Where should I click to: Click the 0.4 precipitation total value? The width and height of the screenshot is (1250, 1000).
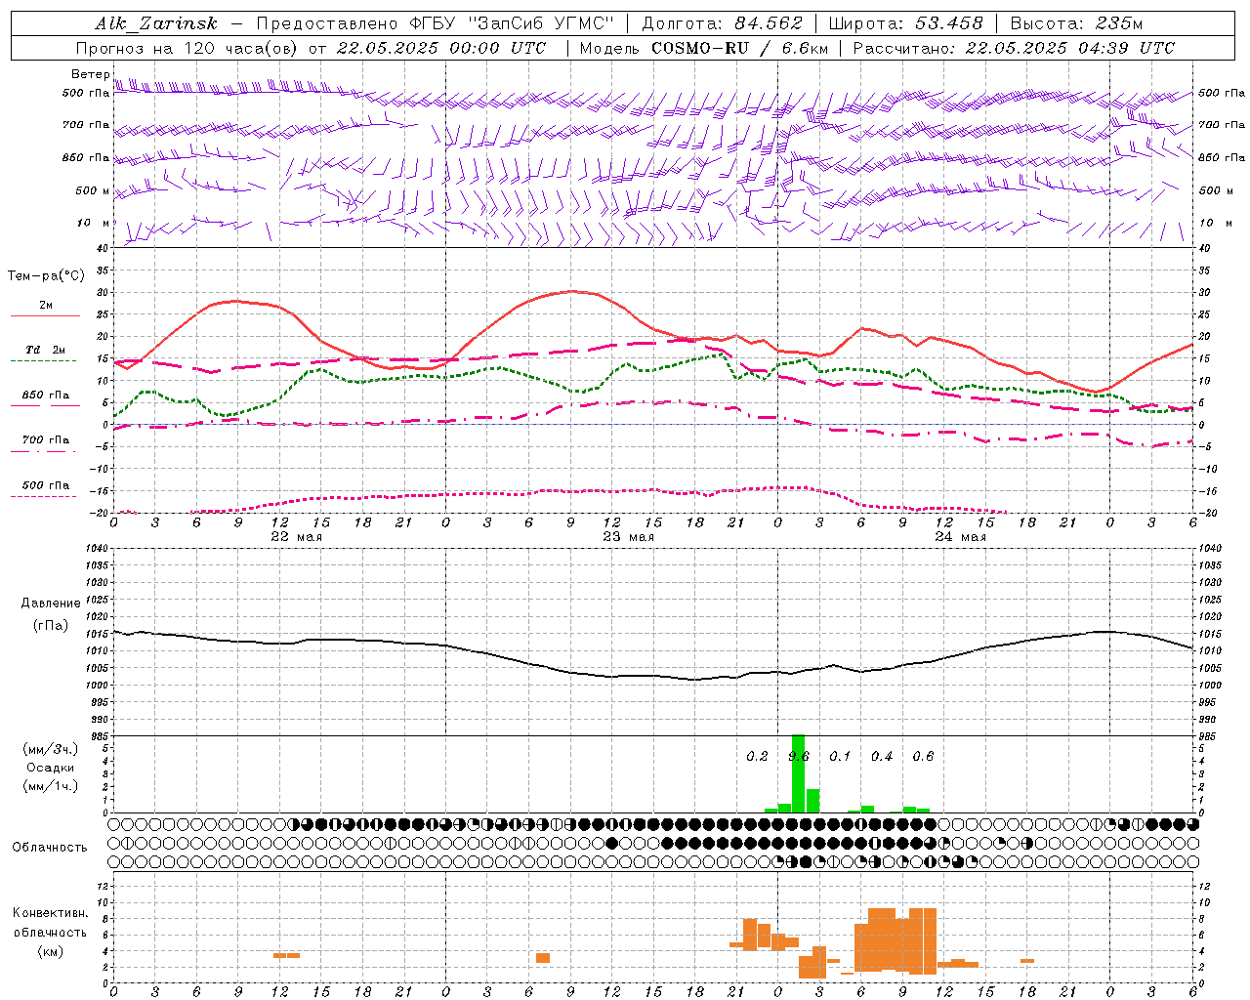tap(882, 756)
